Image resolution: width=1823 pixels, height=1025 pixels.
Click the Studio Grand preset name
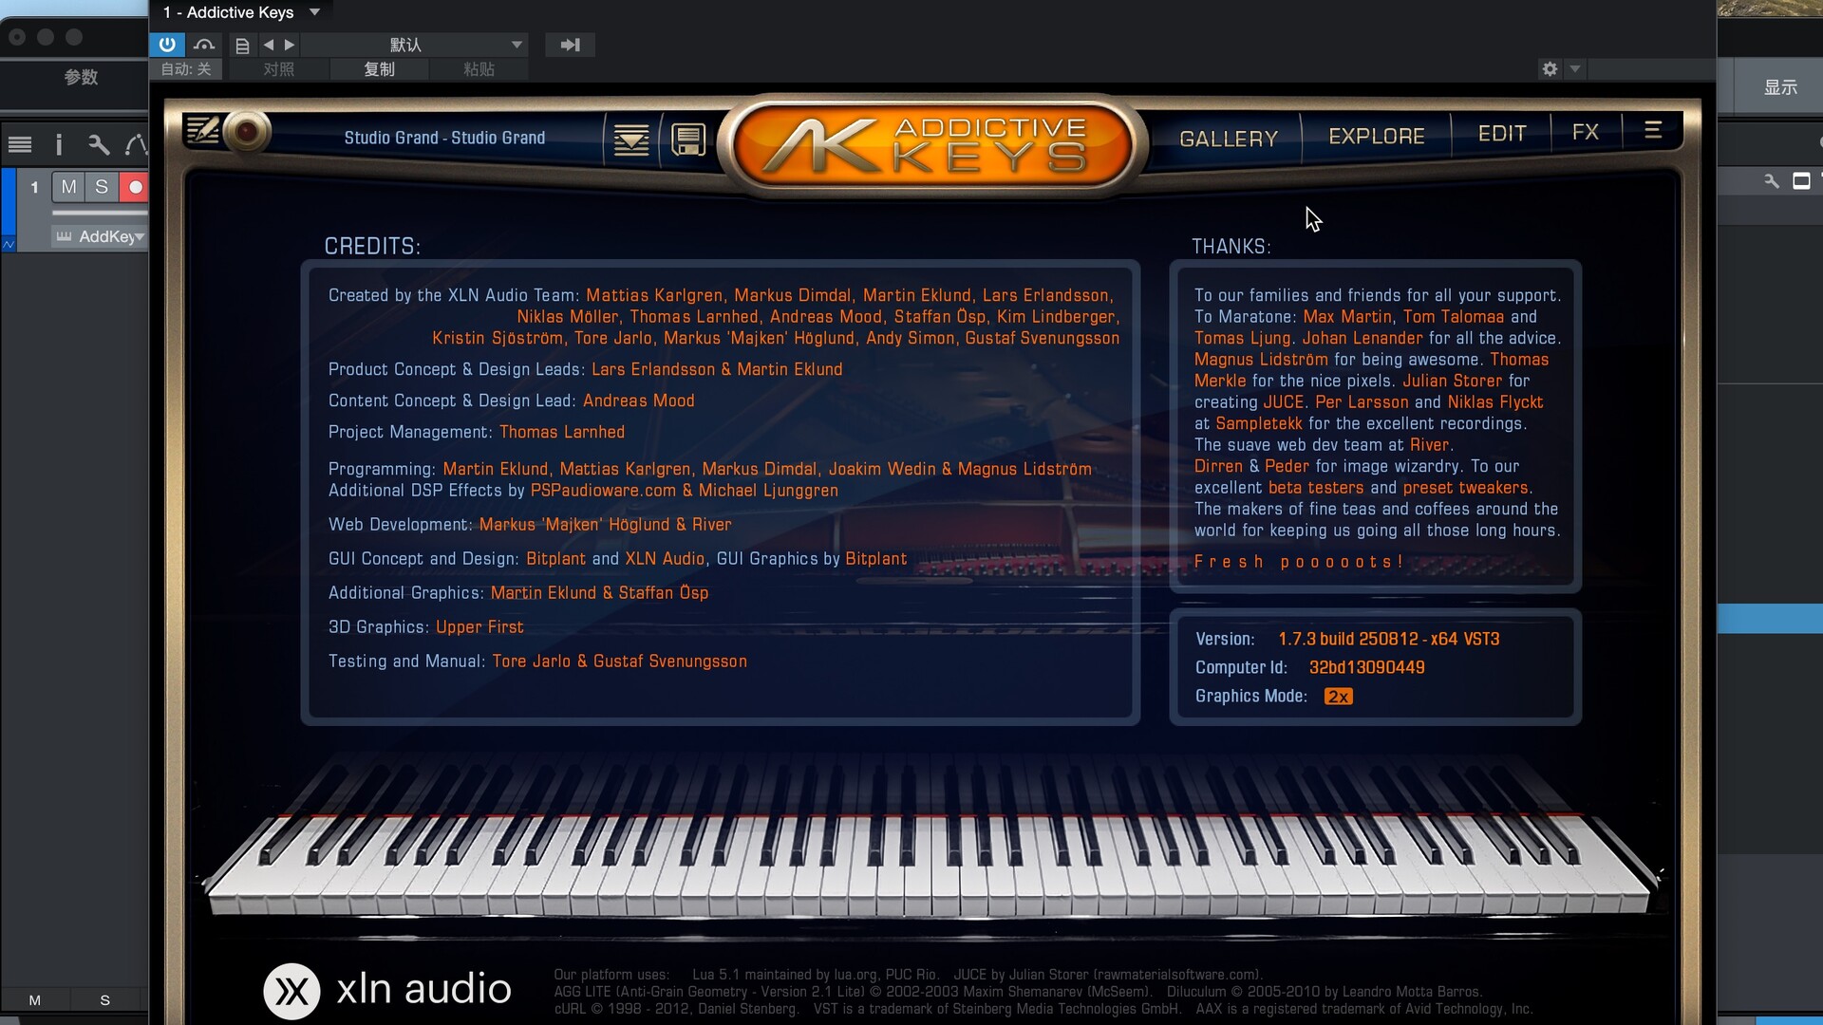coord(444,138)
